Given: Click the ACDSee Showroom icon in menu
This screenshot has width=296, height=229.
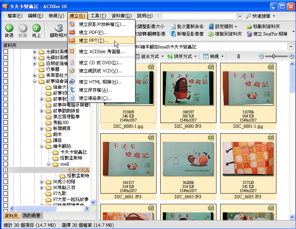Looking at the screenshot, I should click(72, 51).
